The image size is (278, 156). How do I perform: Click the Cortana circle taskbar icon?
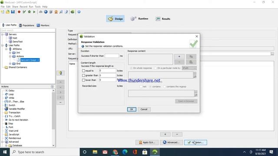pyautogui.click(x=85, y=152)
